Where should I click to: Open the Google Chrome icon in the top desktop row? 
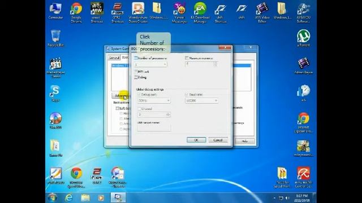coord(76,12)
